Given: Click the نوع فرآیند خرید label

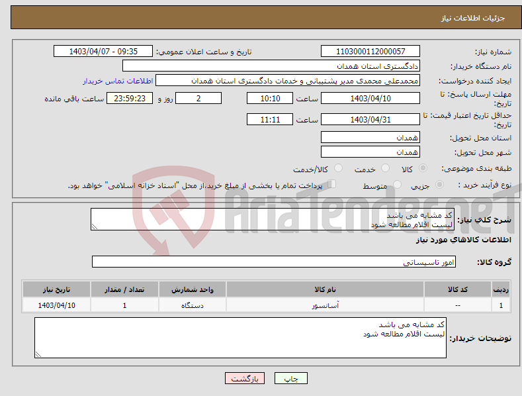Looking at the screenshot, I should click(x=485, y=185).
